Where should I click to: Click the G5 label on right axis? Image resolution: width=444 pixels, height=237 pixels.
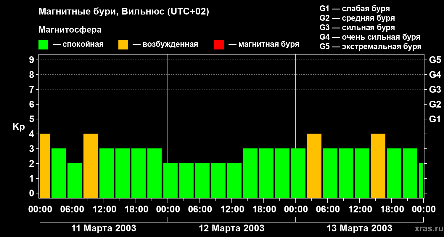point(435,60)
